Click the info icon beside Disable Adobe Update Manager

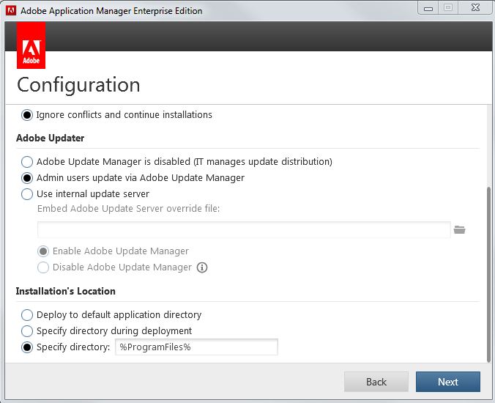202,267
